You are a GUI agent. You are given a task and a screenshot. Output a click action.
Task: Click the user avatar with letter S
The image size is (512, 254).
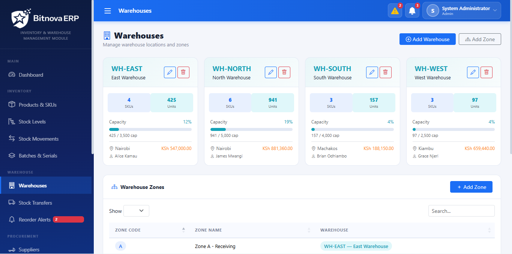(x=432, y=11)
